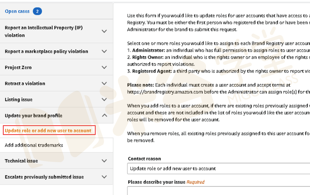Open Report an Intellectual Property violation section
The image size is (310, 195).
click(x=44, y=31)
